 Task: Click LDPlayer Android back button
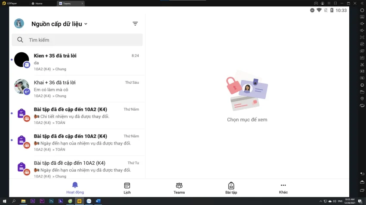coord(362,174)
